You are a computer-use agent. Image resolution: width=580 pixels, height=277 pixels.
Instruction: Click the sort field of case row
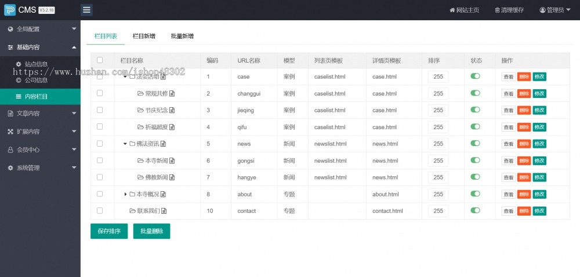[x=438, y=77]
